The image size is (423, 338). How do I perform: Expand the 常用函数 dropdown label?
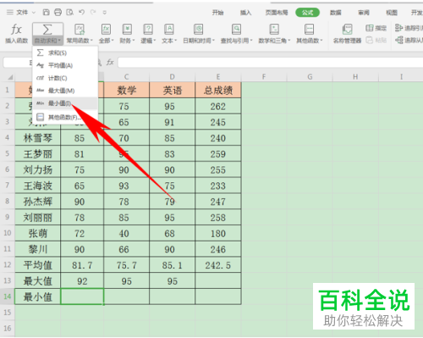coord(80,41)
